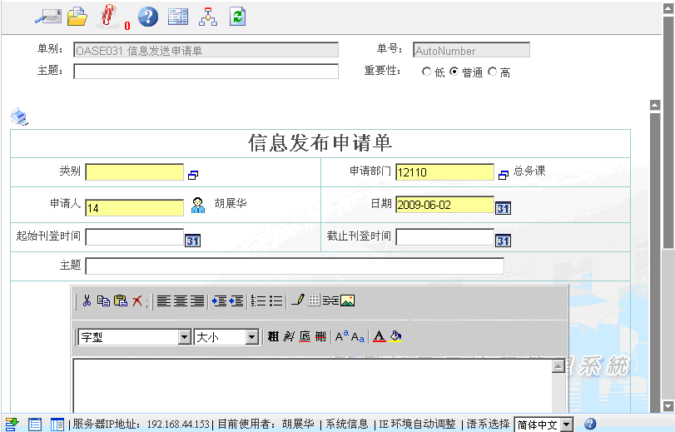Click the send form envelope icon
Screen dimensions: 675x432
pos(47,16)
